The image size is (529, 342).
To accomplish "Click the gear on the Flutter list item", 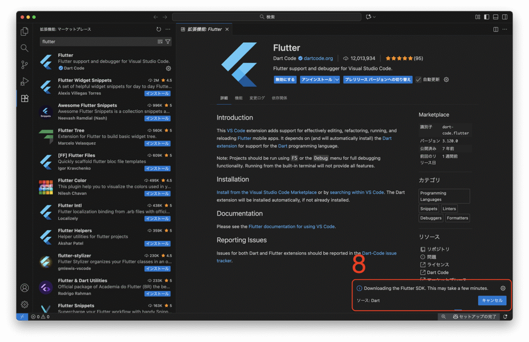I will pyautogui.click(x=168, y=68).
